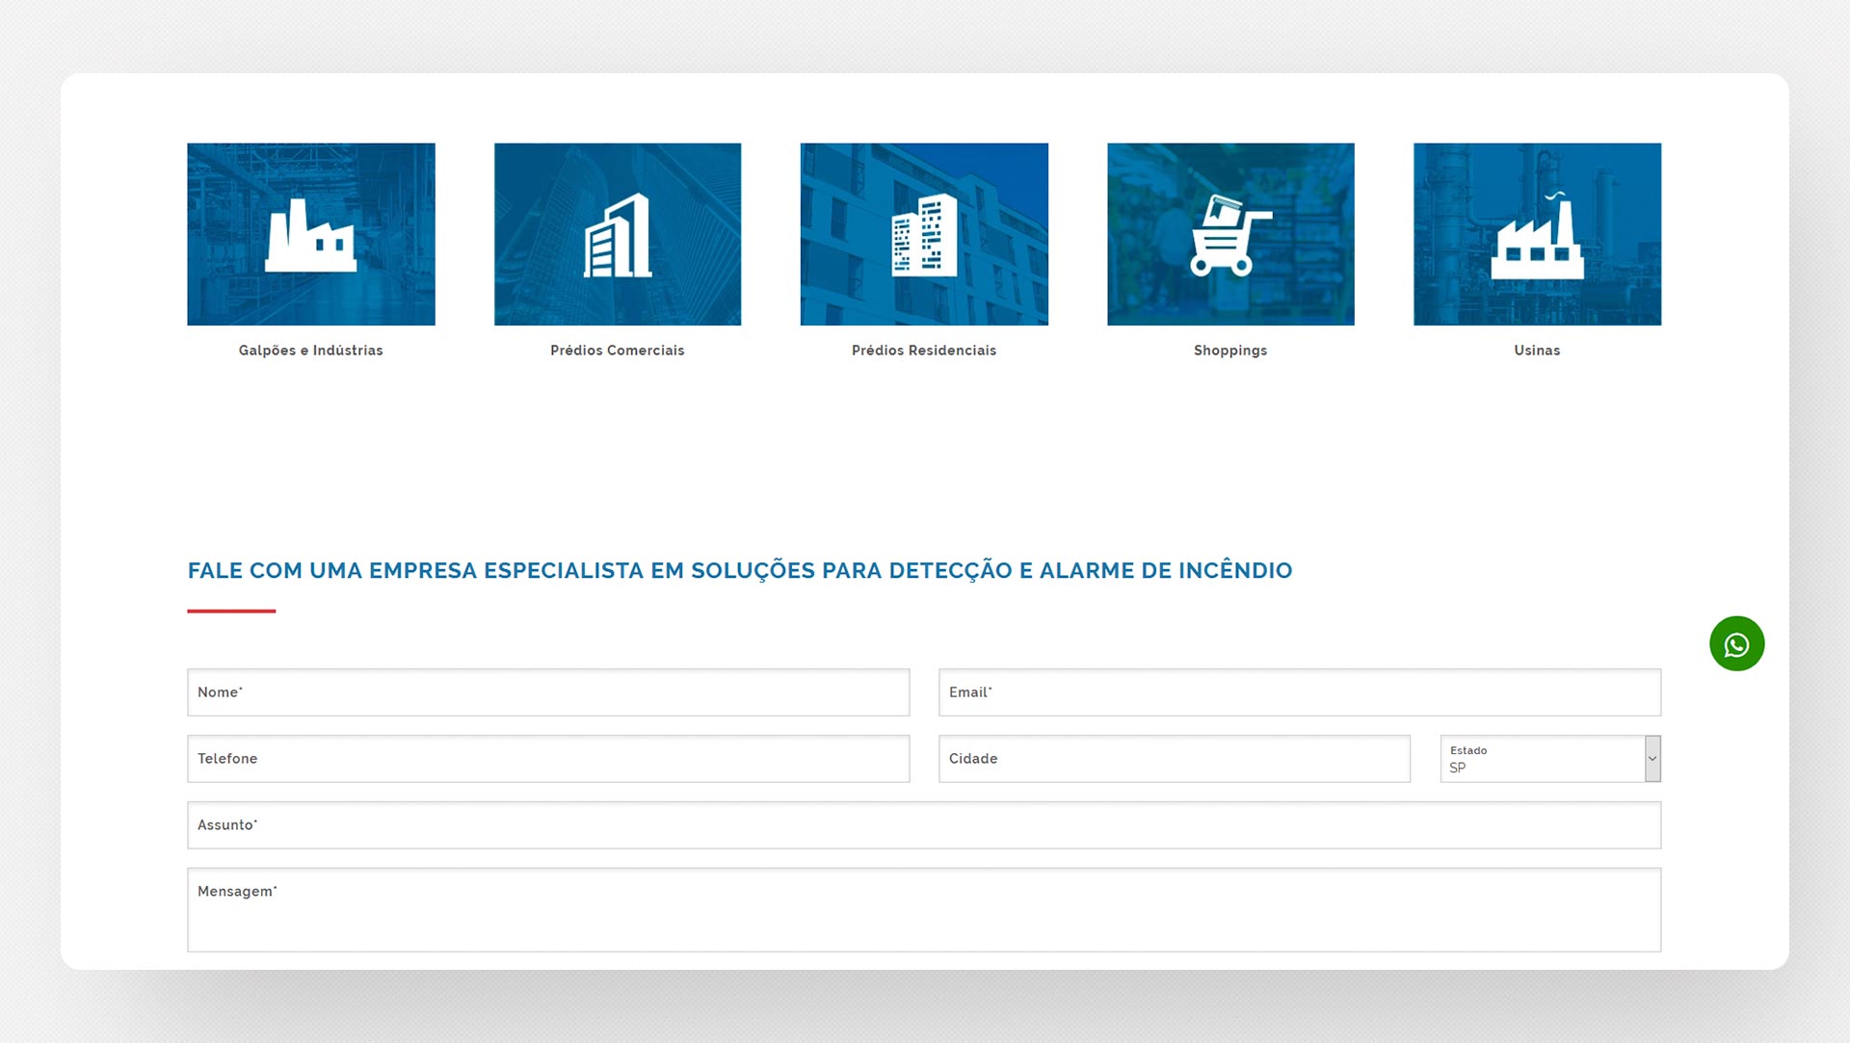Click the green WhatsApp chat icon
This screenshot has width=1850, height=1043.
1736,644
